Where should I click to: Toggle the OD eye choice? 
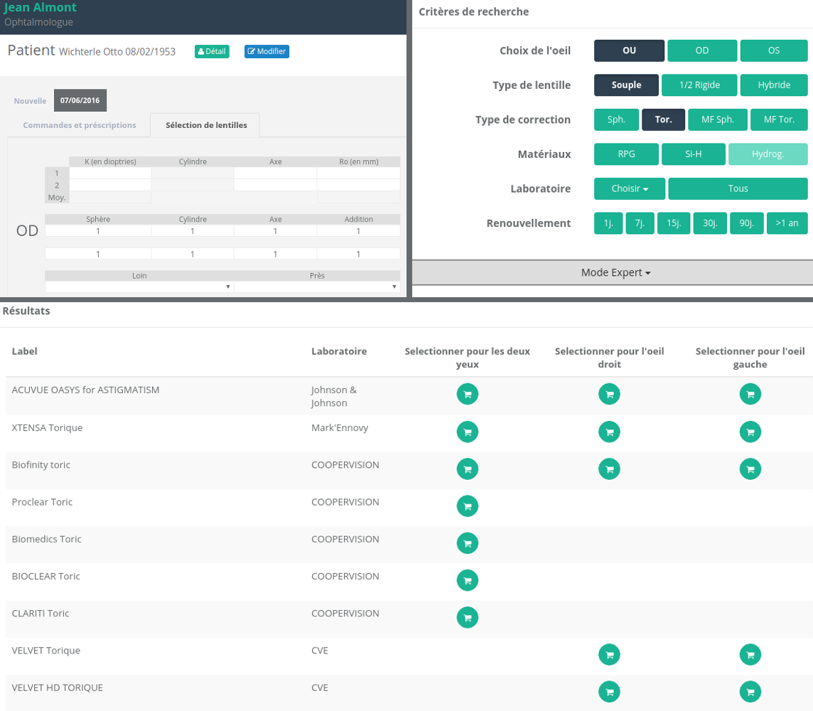[x=701, y=50]
